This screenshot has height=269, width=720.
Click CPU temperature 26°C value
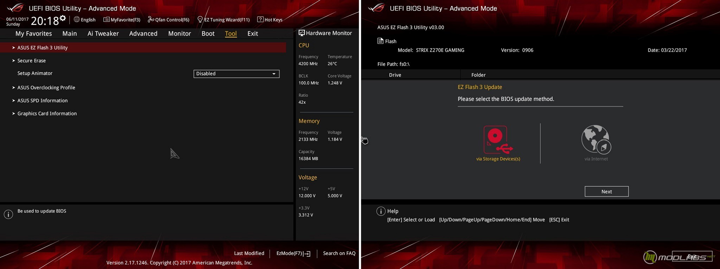332,64
